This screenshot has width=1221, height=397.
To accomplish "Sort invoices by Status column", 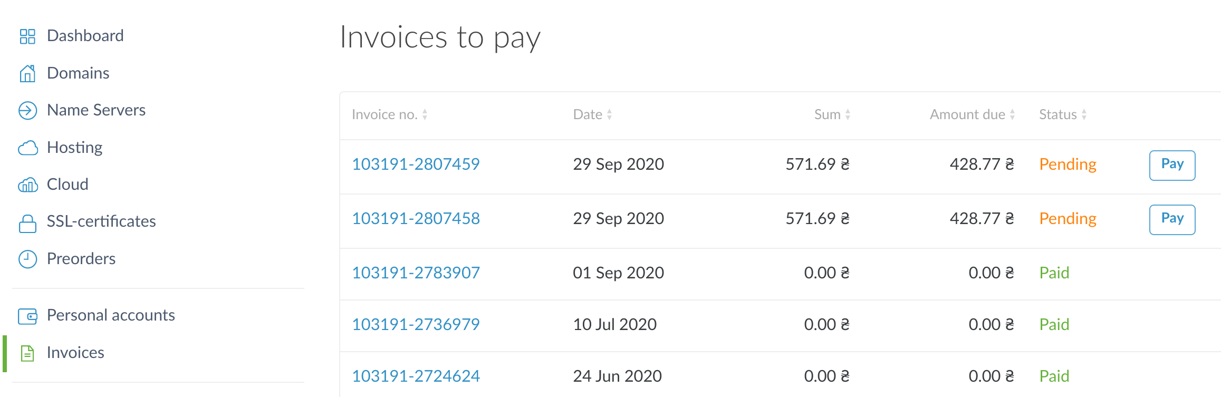I will point(1062,114).
